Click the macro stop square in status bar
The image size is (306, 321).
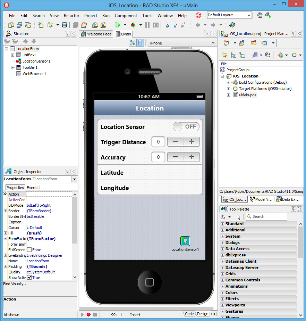(95, 314)
